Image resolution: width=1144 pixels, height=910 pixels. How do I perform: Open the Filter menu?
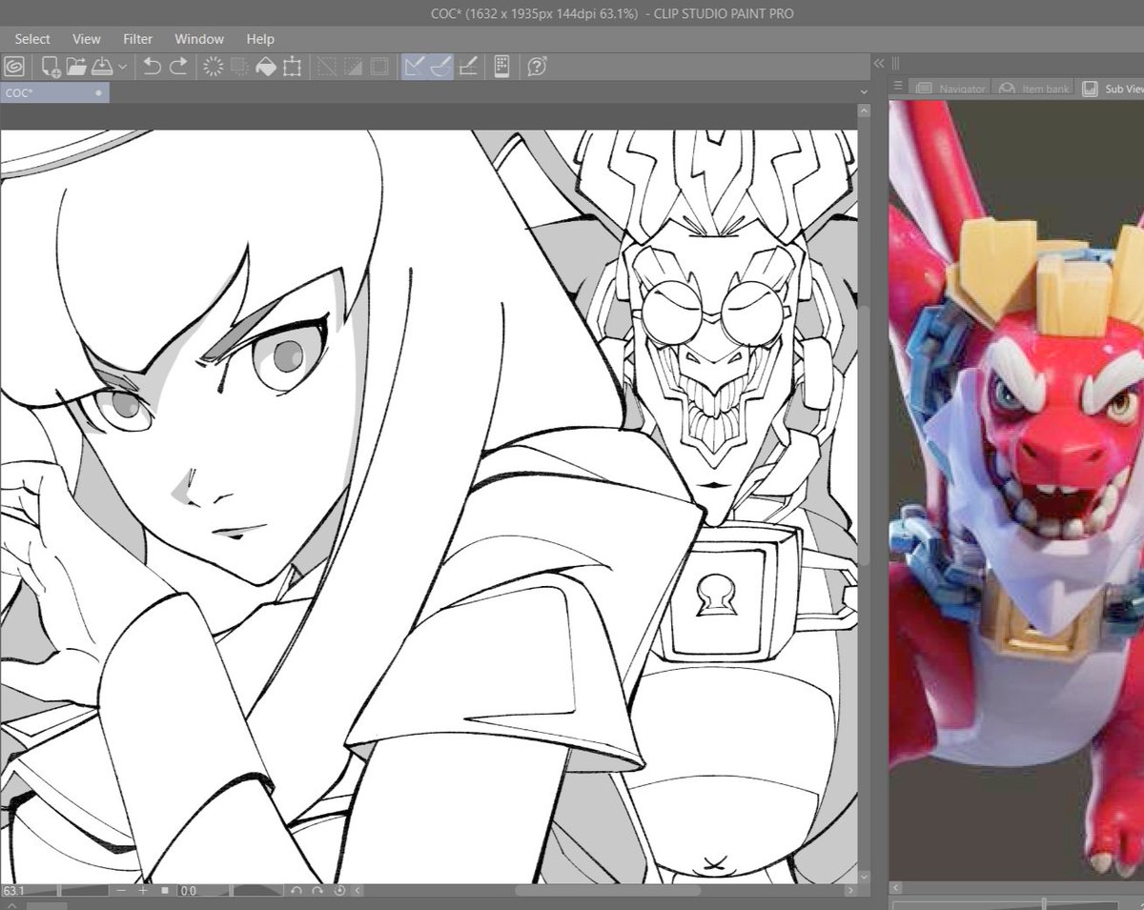(138, 39)
